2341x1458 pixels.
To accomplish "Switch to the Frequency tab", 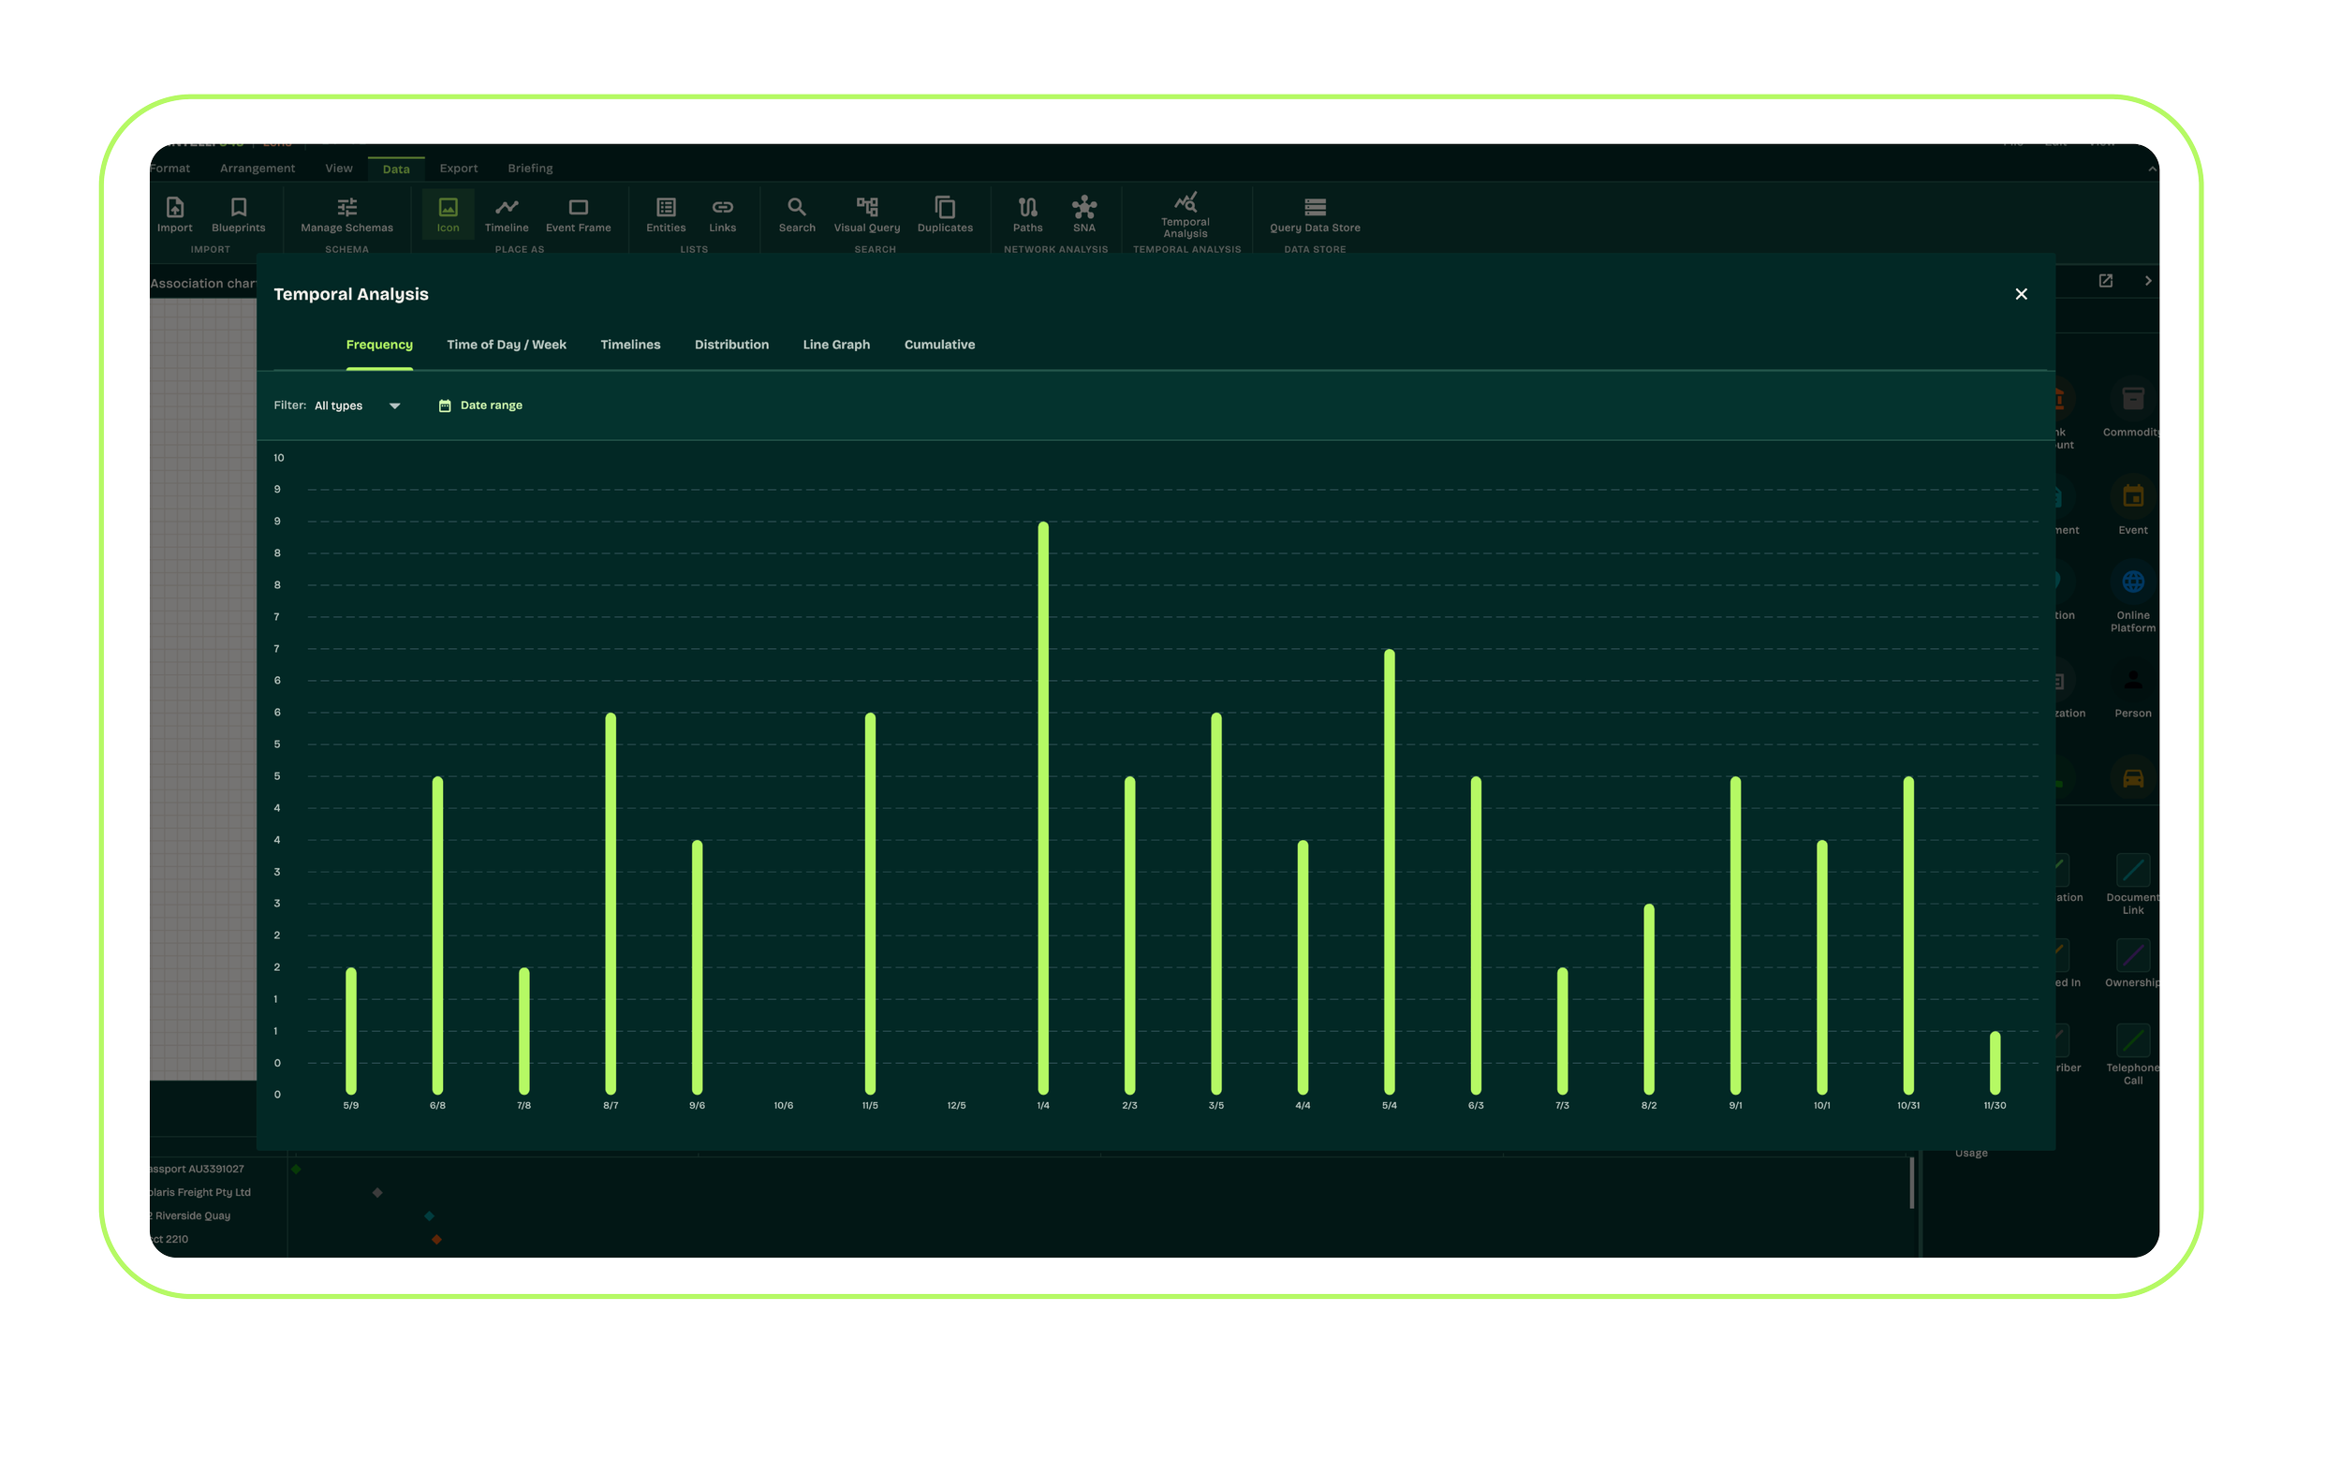I will [x=379, y=346].
